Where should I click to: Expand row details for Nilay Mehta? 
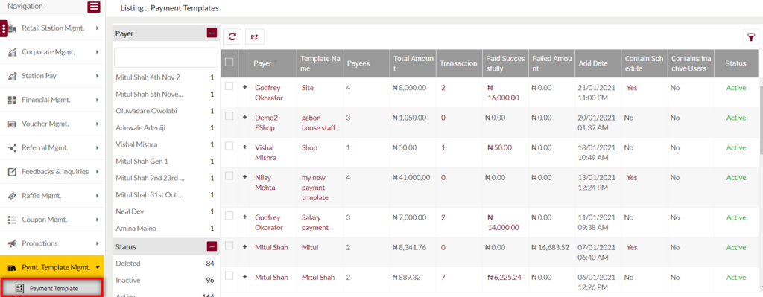244,176
